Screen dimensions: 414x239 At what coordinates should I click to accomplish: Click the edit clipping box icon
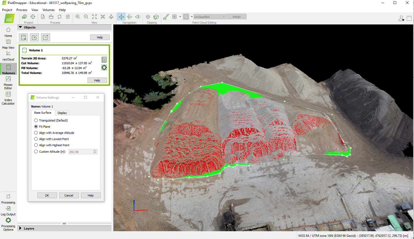(156, 17)
